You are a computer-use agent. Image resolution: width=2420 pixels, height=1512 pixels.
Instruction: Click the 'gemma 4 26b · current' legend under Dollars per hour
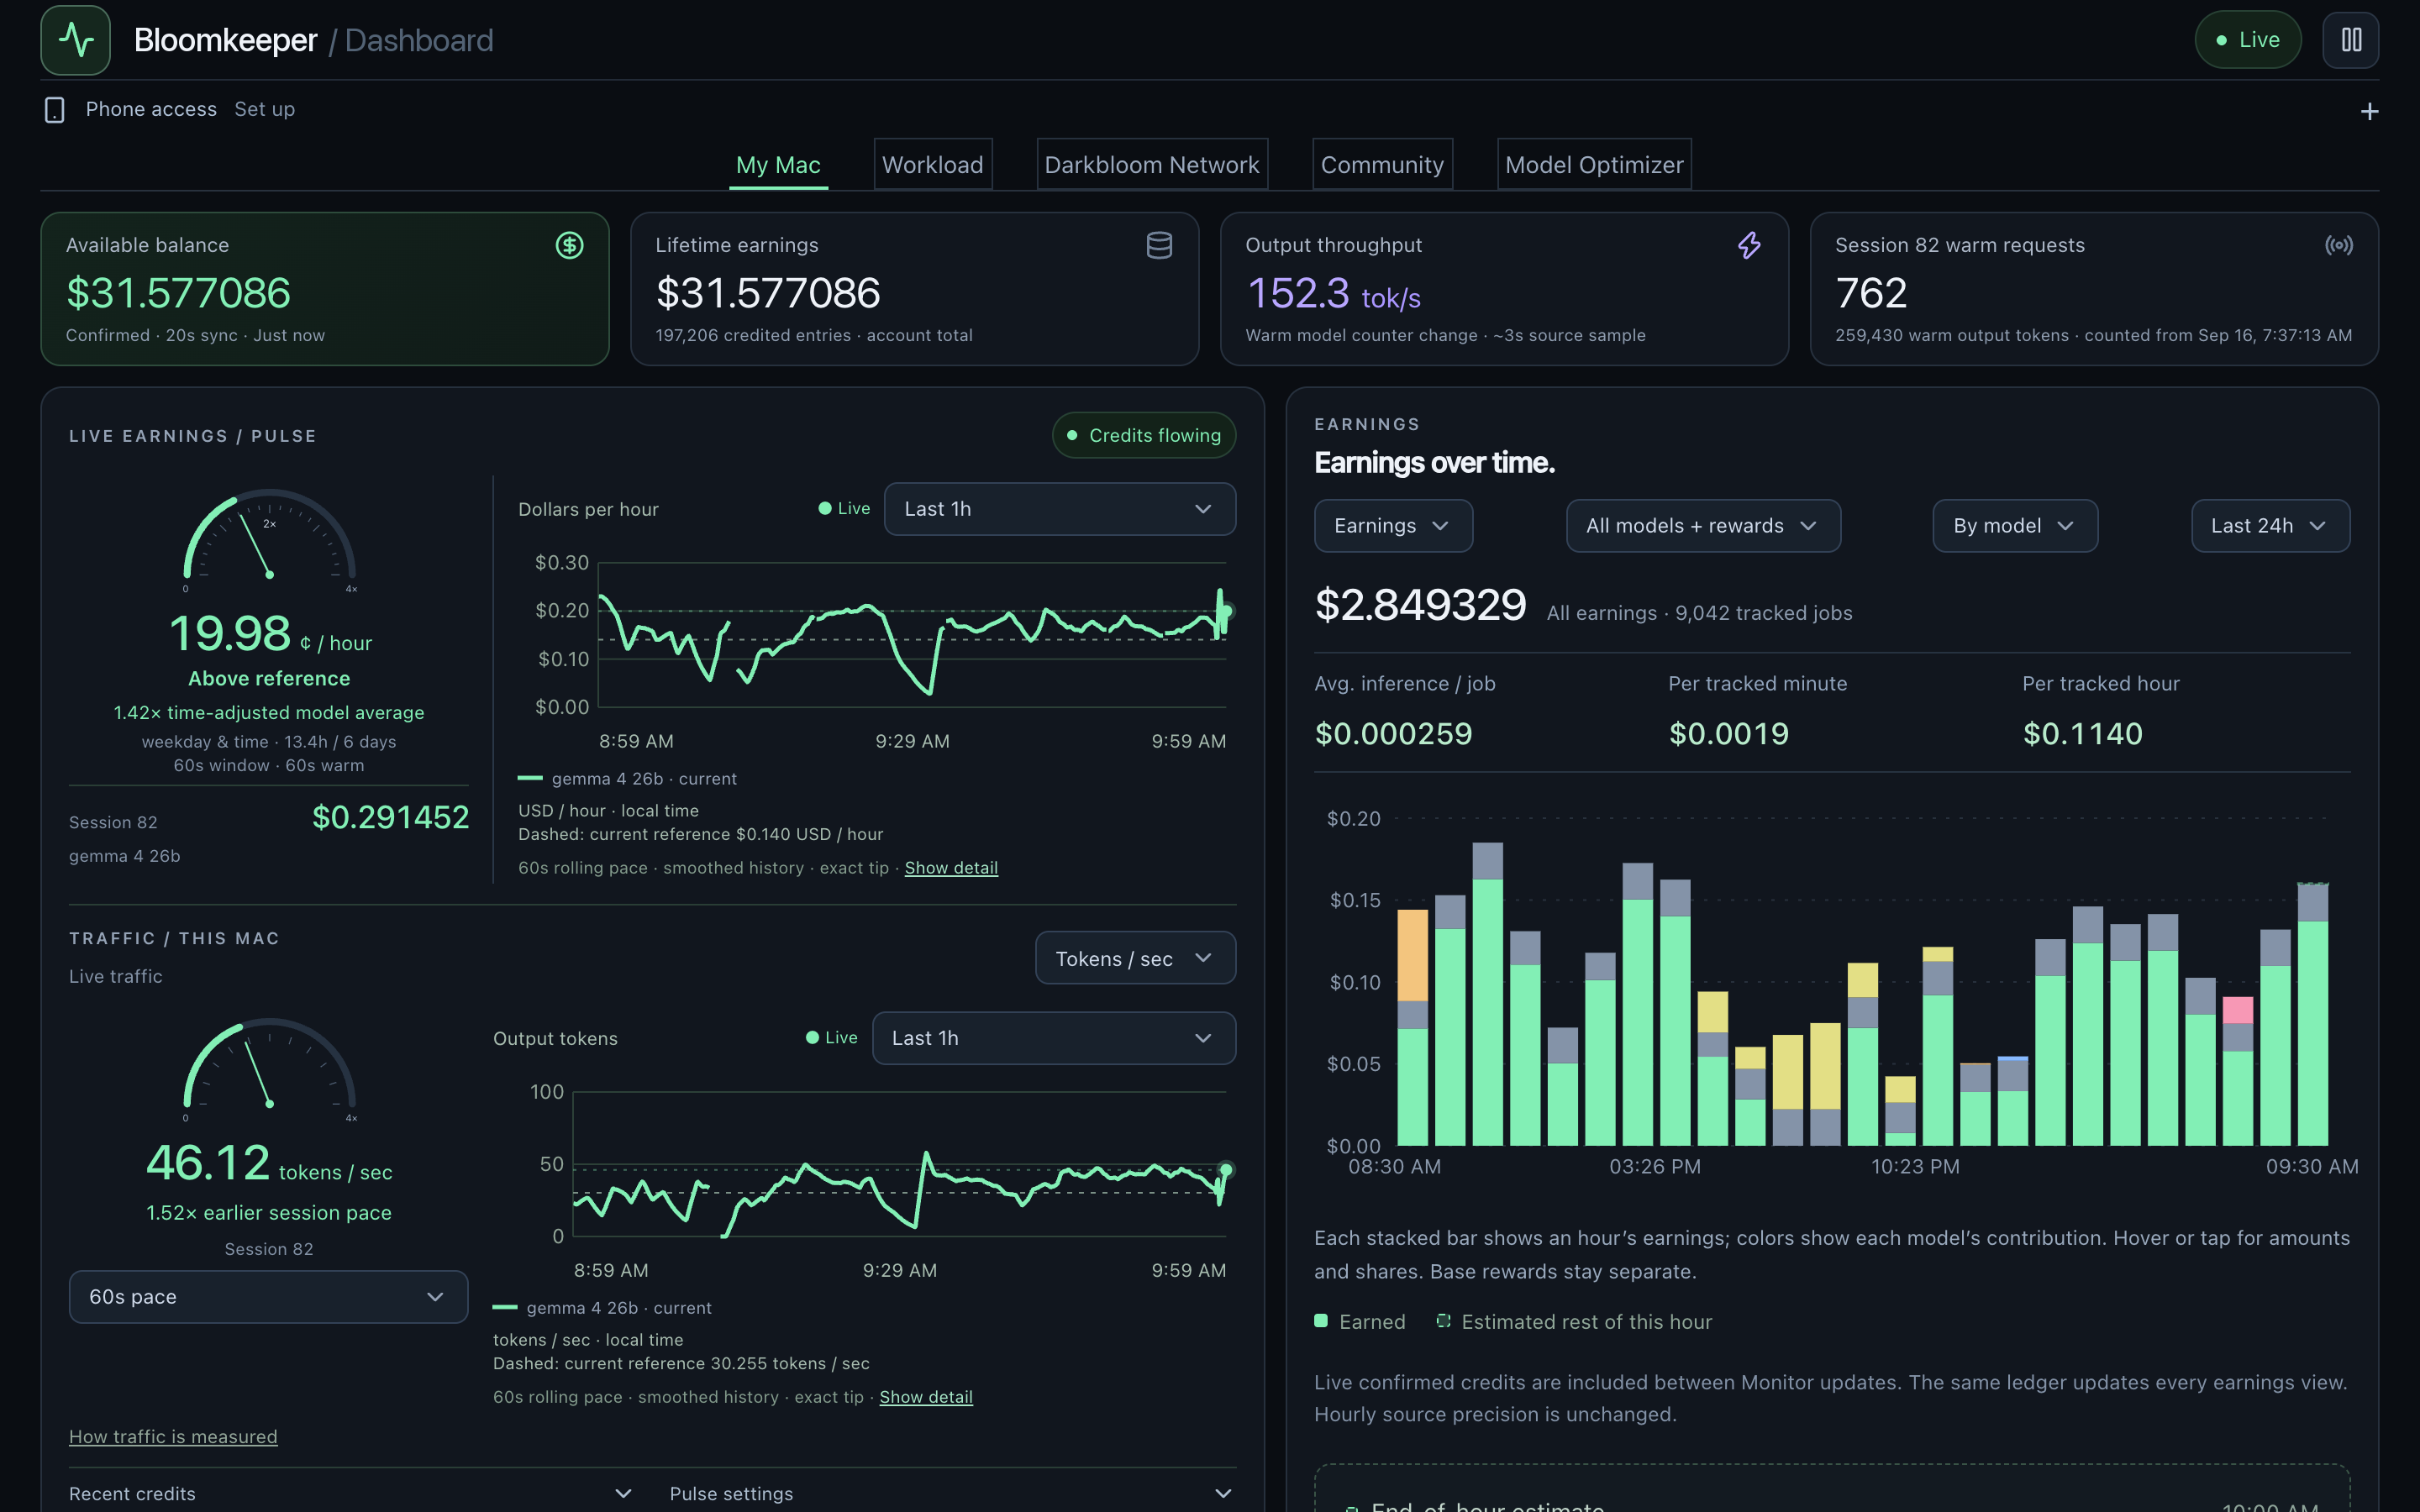pyautogui.click(x=627, y=778)
